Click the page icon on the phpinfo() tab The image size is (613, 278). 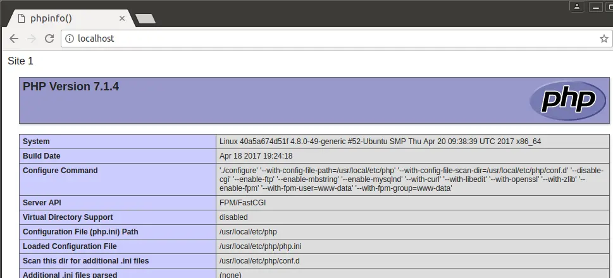(22, 18)
